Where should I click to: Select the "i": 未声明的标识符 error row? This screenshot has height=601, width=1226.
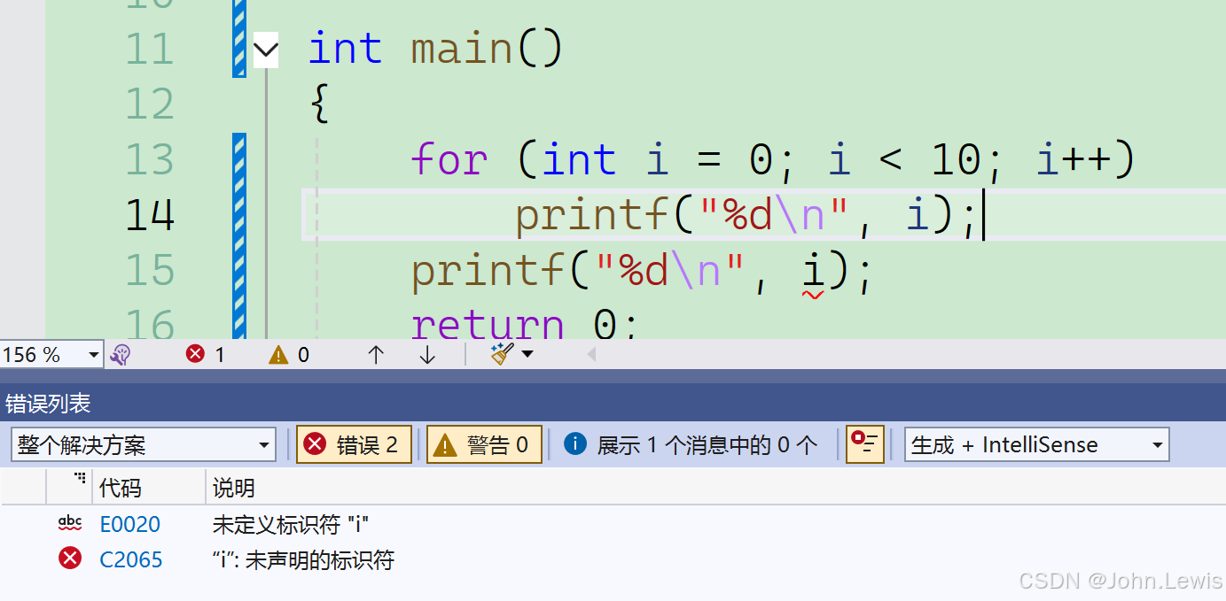click(x=613, y=559)
